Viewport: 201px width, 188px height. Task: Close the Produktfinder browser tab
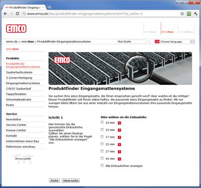(x=43, y=8)
